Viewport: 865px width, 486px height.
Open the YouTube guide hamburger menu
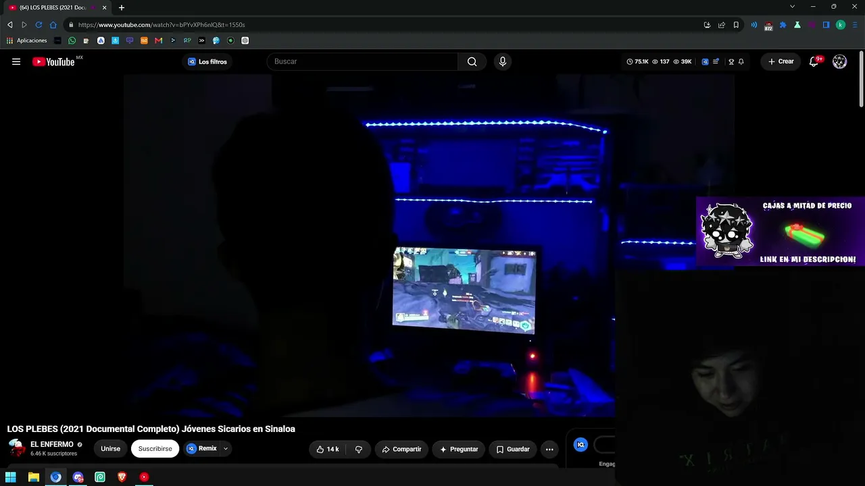pyautogui.click(x=16, y=61)
